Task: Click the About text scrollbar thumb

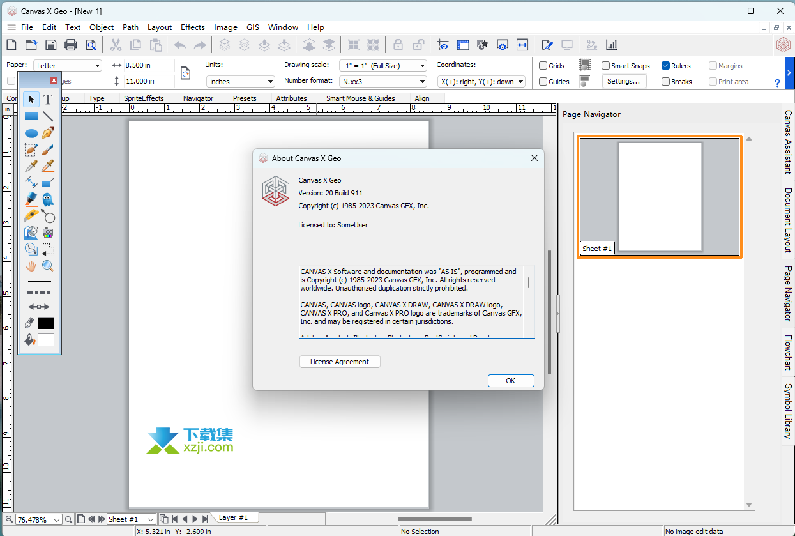Action: click(529, 282)
